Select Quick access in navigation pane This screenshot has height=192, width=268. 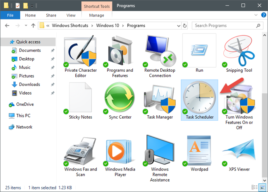tap(28, 42)
